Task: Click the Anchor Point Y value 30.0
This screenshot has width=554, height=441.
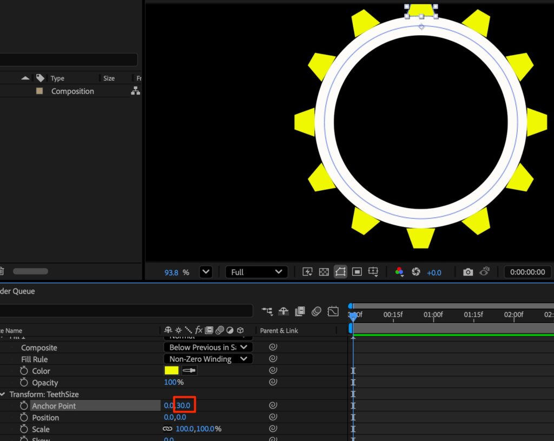Action: [x=184, y=405]
